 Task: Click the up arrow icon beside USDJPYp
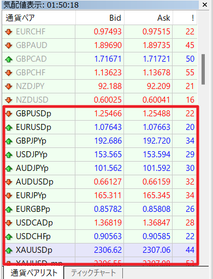[9, 155]
